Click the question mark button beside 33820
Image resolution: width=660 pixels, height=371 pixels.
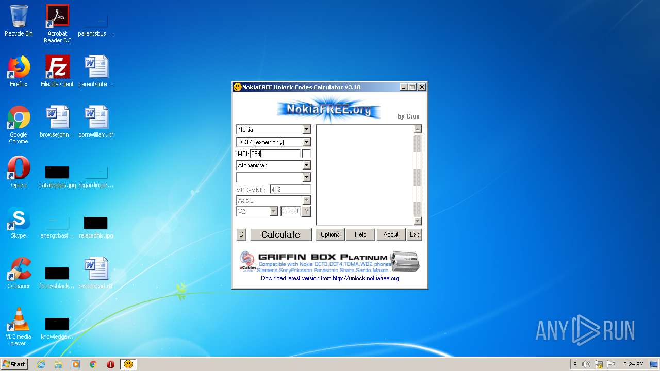point(306,211)
